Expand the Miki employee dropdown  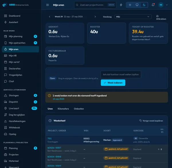coord(133,17)
